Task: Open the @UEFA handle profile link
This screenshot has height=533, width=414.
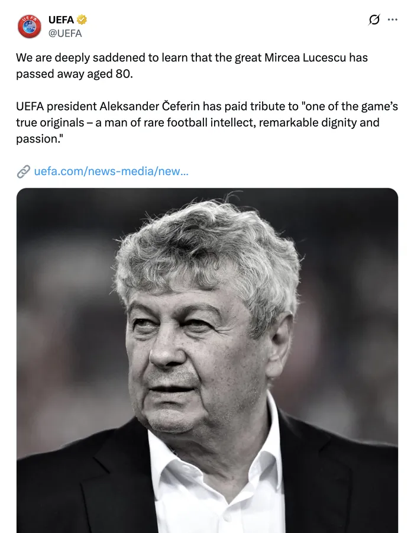Action: tap(64, 33)
